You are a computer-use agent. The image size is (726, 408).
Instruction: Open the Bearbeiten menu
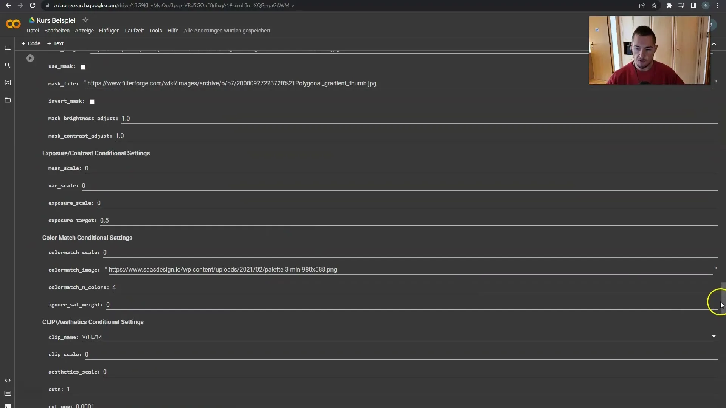57,31
